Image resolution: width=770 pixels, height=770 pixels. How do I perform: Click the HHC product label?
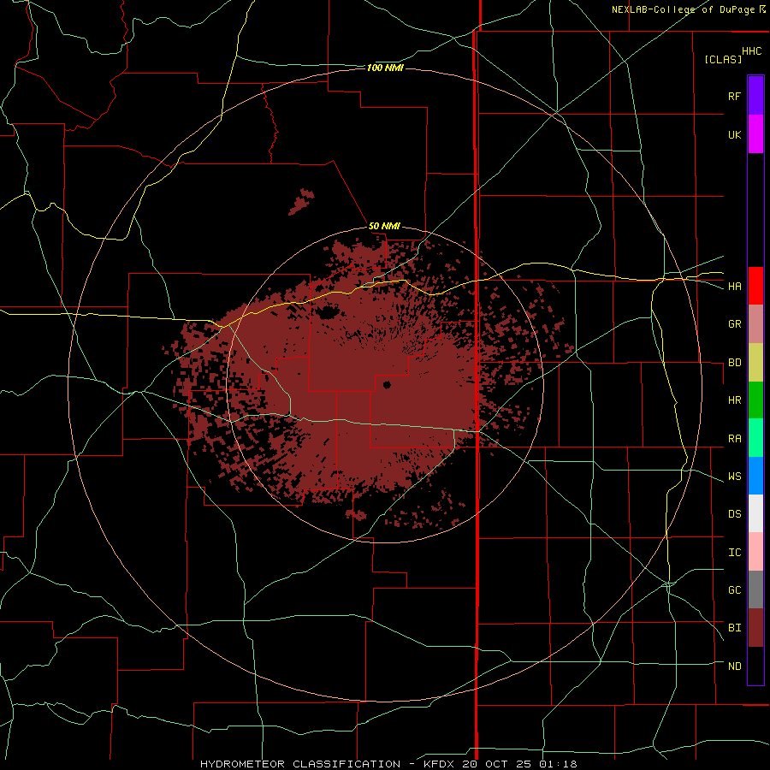click(752, 51)
